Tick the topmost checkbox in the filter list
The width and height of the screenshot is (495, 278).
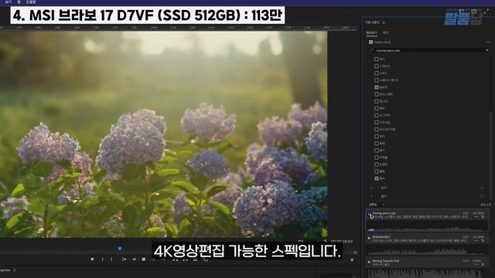click(x=377, y=59)
